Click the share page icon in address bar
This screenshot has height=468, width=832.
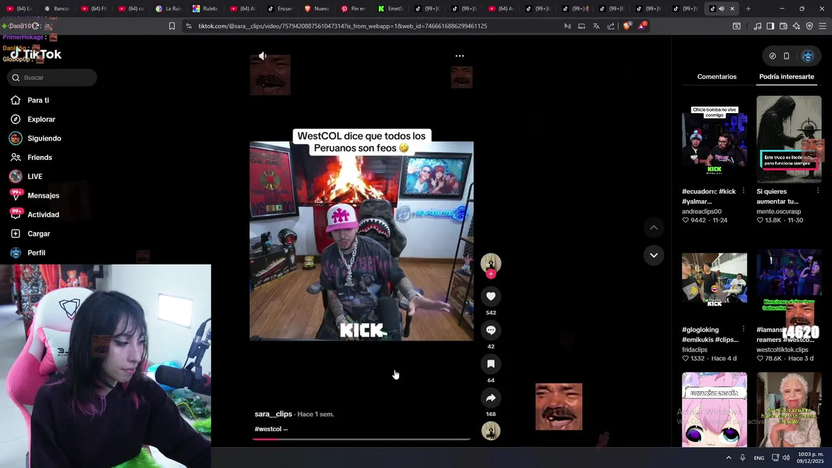pos(611,26)
